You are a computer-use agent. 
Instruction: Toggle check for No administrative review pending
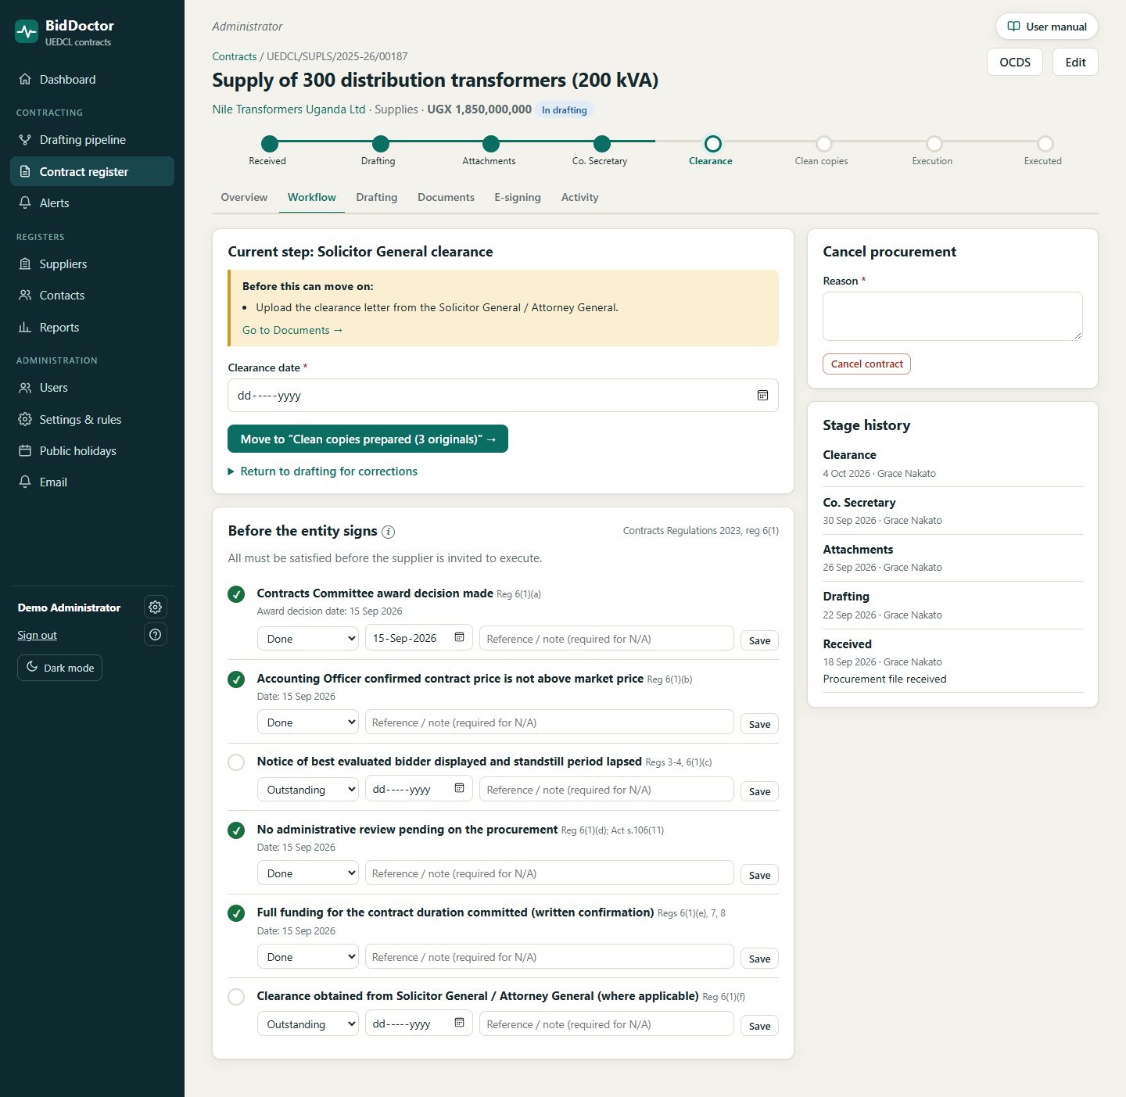coord(236,830)
